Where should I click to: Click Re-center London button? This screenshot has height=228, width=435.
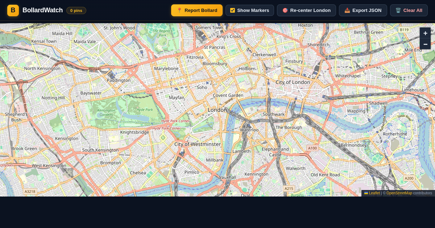306,10
